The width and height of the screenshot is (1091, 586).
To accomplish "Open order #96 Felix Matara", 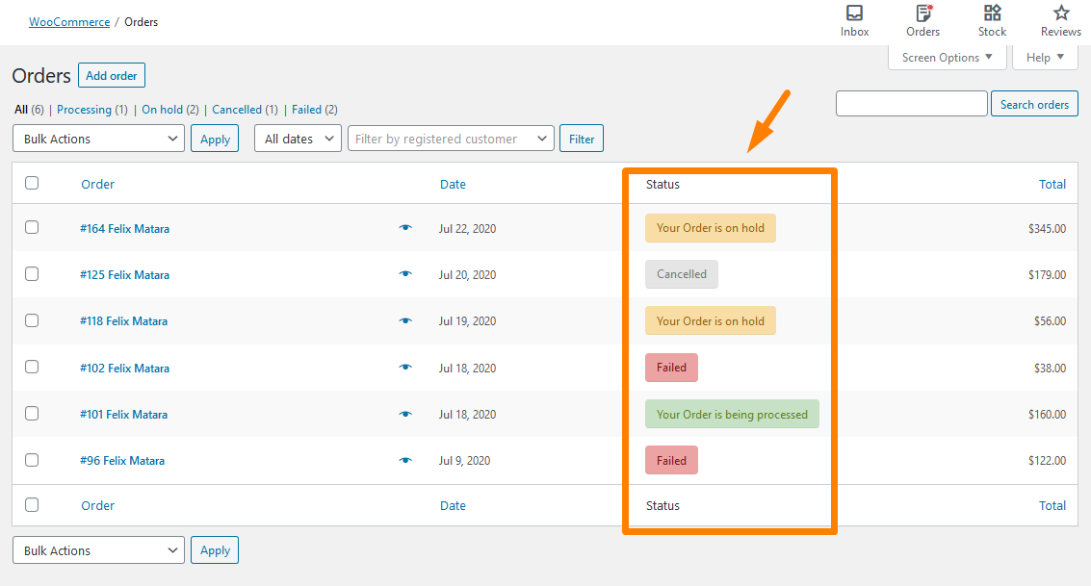I will click(x=122, y=461).
